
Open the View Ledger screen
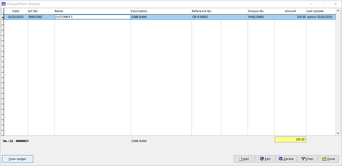pyautogui.click(x=17, y=159)
